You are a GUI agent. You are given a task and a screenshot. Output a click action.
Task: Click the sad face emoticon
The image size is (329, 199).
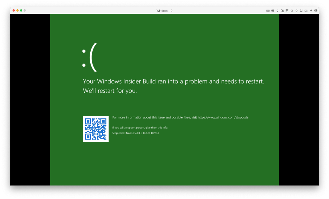point(90,57)
